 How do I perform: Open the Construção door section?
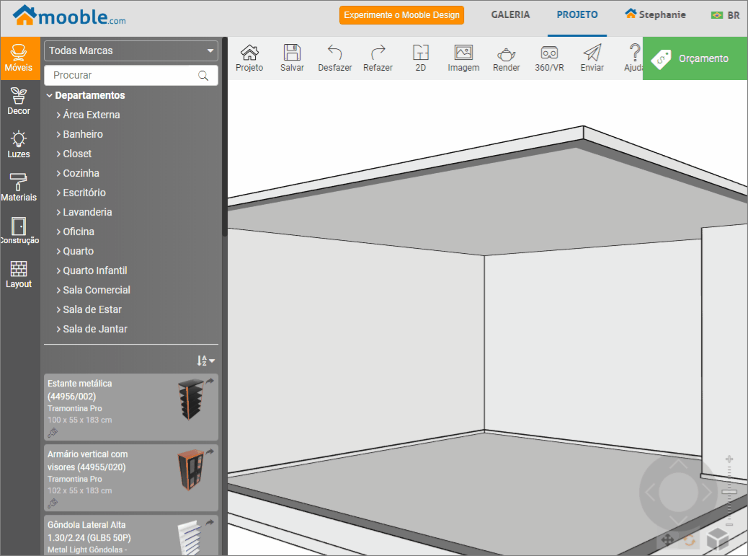(x=19, y=231)
